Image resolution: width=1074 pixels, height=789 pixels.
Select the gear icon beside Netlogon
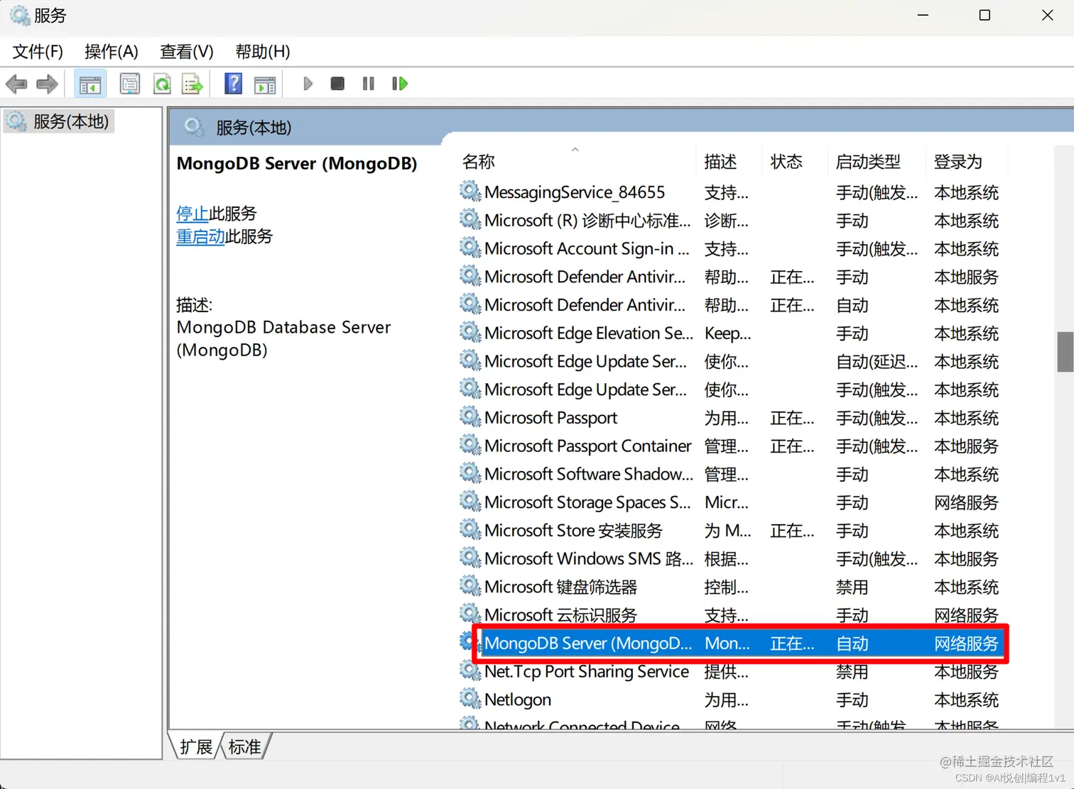470,698
